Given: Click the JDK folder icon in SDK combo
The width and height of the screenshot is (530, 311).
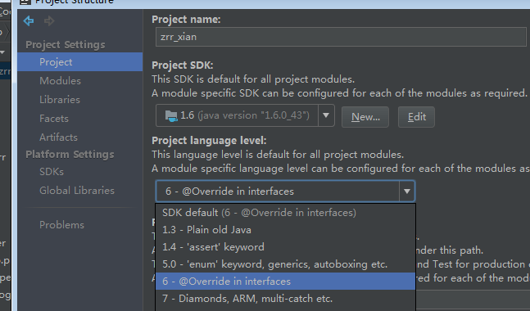Looking at the screenshot, I should click(171, 116).
